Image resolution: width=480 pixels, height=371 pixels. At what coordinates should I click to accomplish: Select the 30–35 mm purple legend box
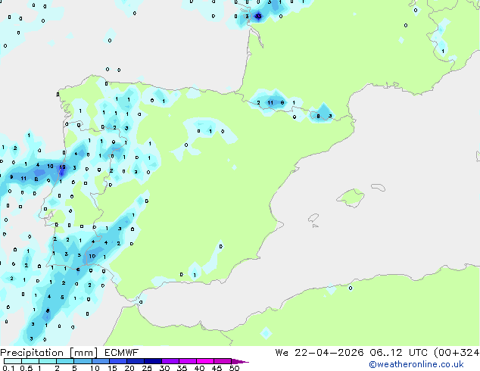[x=170, y=361]
